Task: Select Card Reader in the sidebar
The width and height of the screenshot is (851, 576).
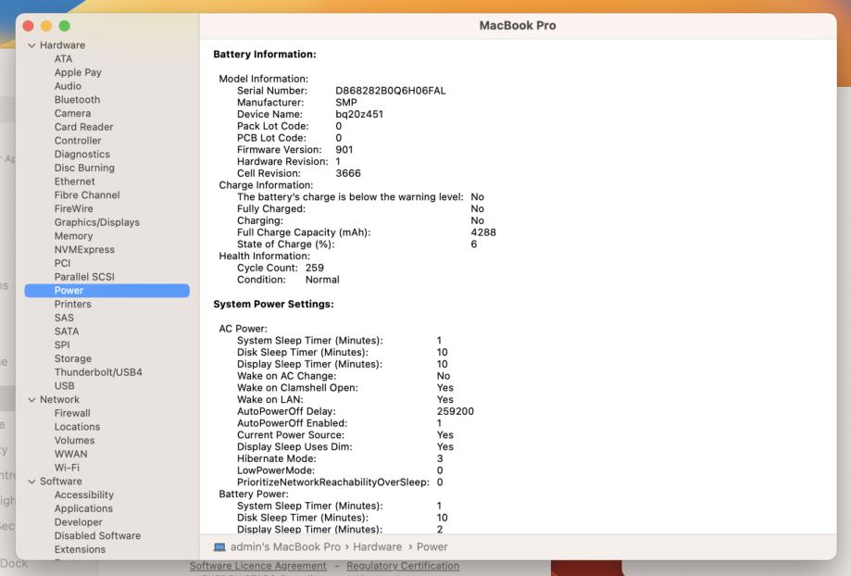Action: point(83,127)
